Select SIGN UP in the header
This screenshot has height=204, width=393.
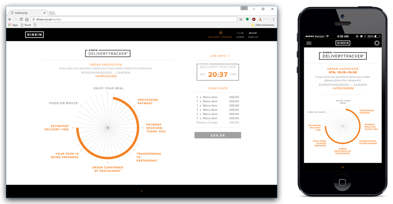click(253, 35)
